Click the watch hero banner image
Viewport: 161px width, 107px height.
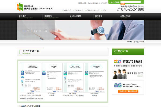point(80,30)
